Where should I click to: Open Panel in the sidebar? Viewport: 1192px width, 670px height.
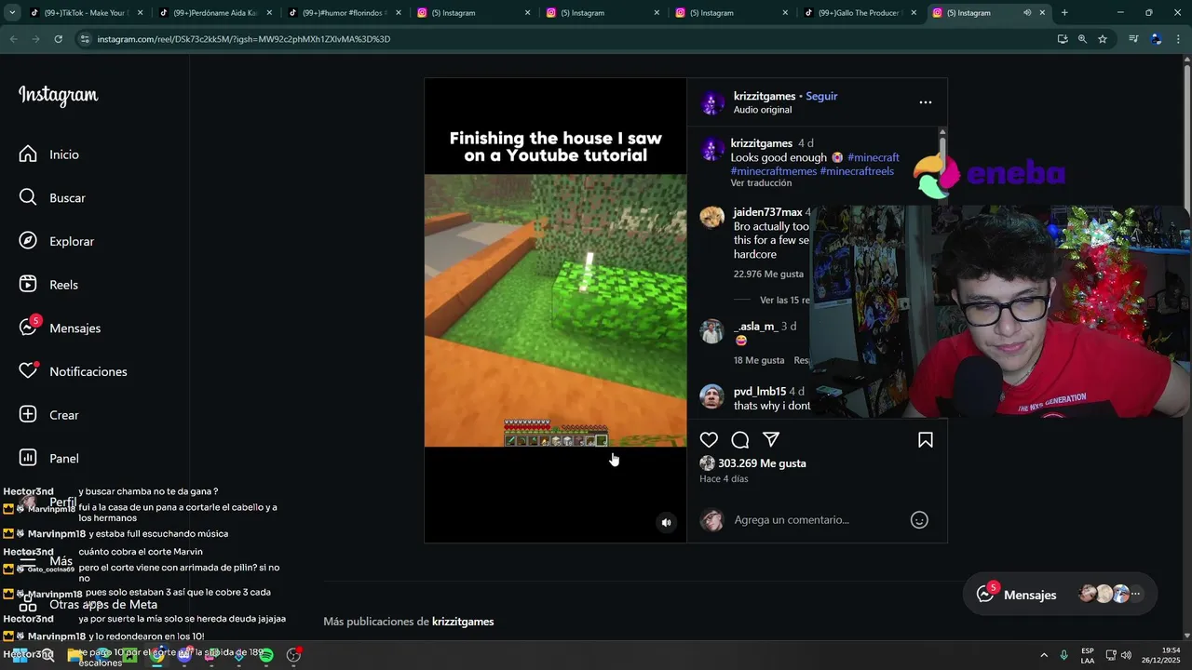(x=48, y=458)
